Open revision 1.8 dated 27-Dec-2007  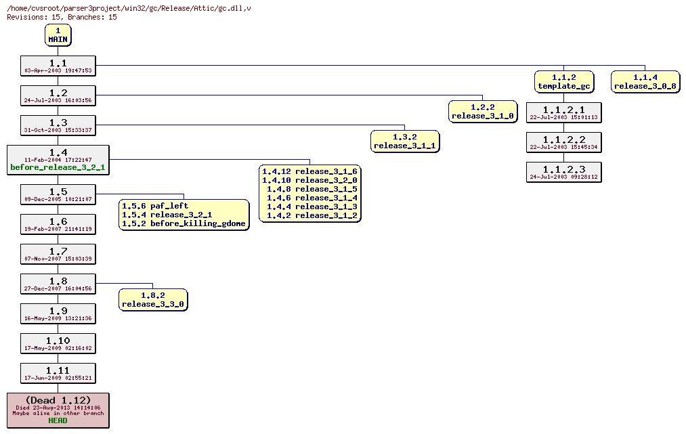coord(58,284)
